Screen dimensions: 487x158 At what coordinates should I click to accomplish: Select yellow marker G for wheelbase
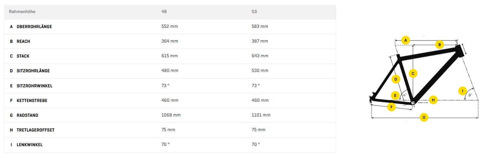coord(424,117)
